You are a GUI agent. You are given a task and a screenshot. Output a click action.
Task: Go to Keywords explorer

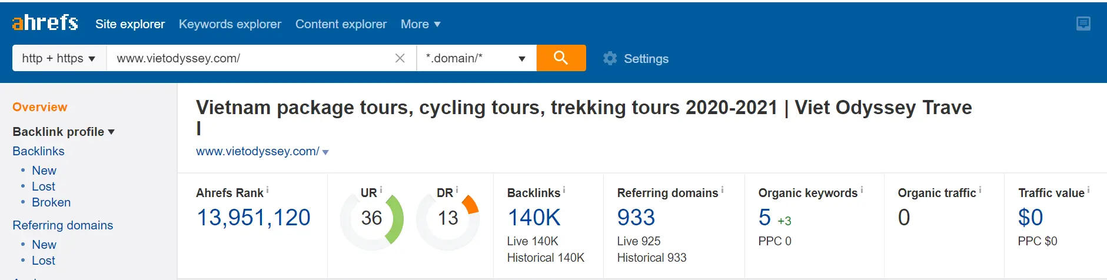pyautogui.click(x=230, y=24)
